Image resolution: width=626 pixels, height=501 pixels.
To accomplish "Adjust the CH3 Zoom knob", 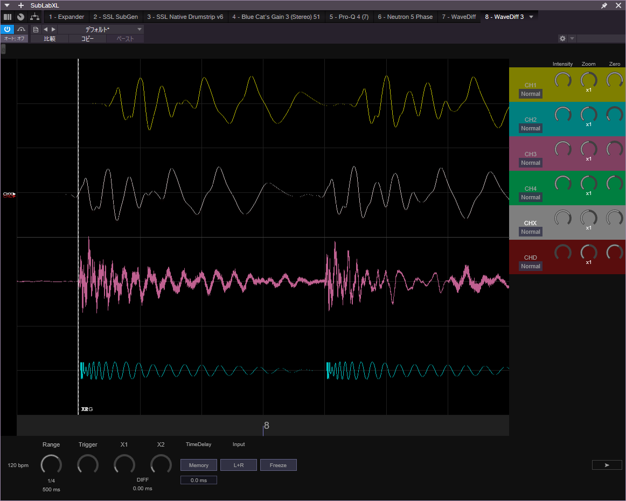I will (x=588, y=149).
